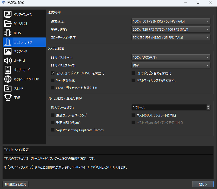Toggle ホストファイルシステムを有効化 checkbox
This screenshot has width=217, height=189.
pos(133,81)
